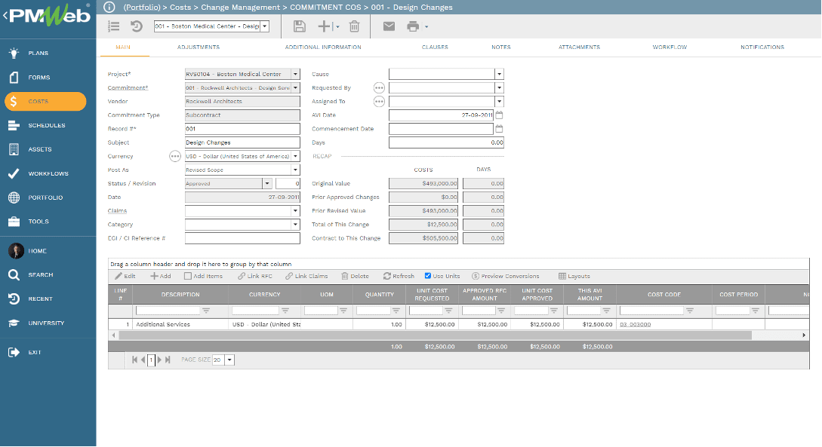
Task: Open a new record with the Add (+) icon
Action: pyautogui.click(x=325, y=26)
